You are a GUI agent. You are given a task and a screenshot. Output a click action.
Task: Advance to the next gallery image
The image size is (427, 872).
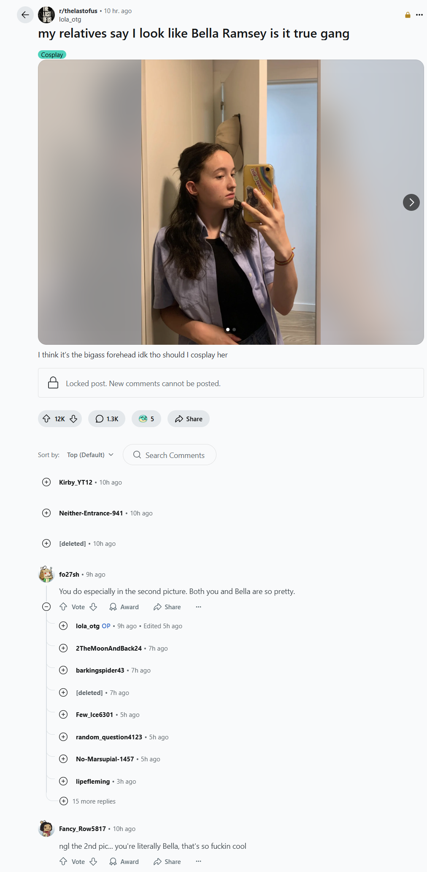[x=411, y=202]
